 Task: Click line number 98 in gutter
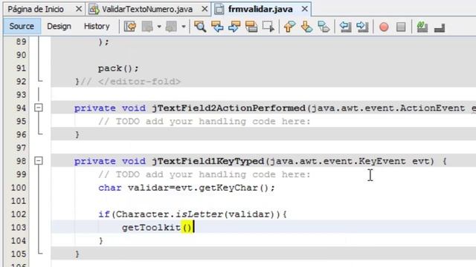point(21,161)
